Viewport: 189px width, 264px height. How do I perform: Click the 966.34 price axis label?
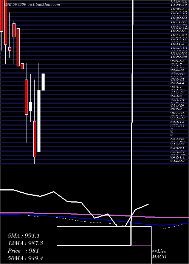178,78
